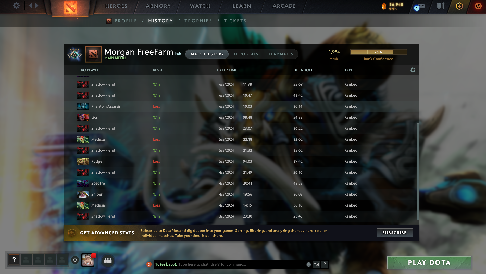Click the Dota 2 logo home icon

70,8
